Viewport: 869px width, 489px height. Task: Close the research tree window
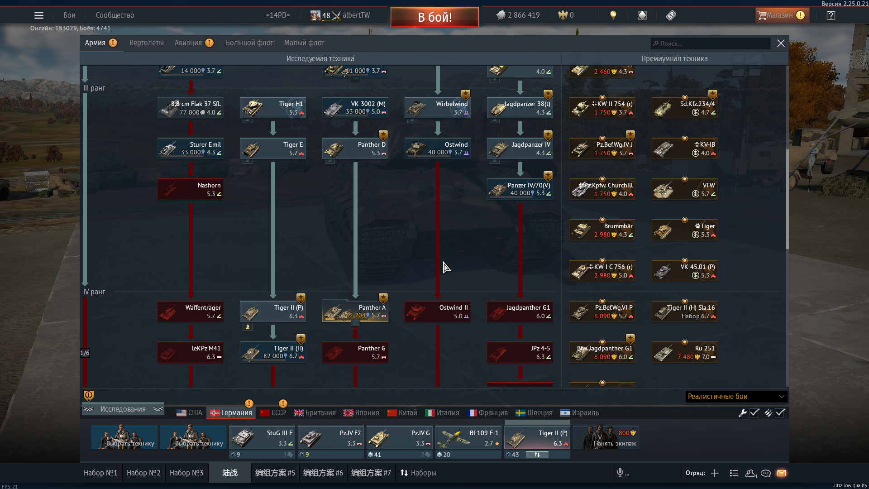781,43
